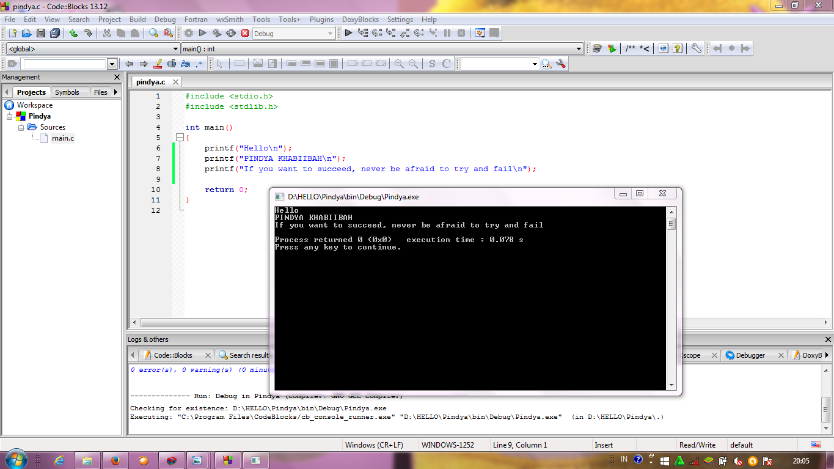
Task: Click the DoxyBlocks line comment *< icon
Action: coord(645,48)
